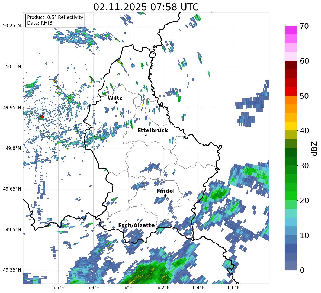This screenshot has width=321, height=293.
Task: Click the Esch/Alzette station cross marker
Action: (x=127, y=230)
